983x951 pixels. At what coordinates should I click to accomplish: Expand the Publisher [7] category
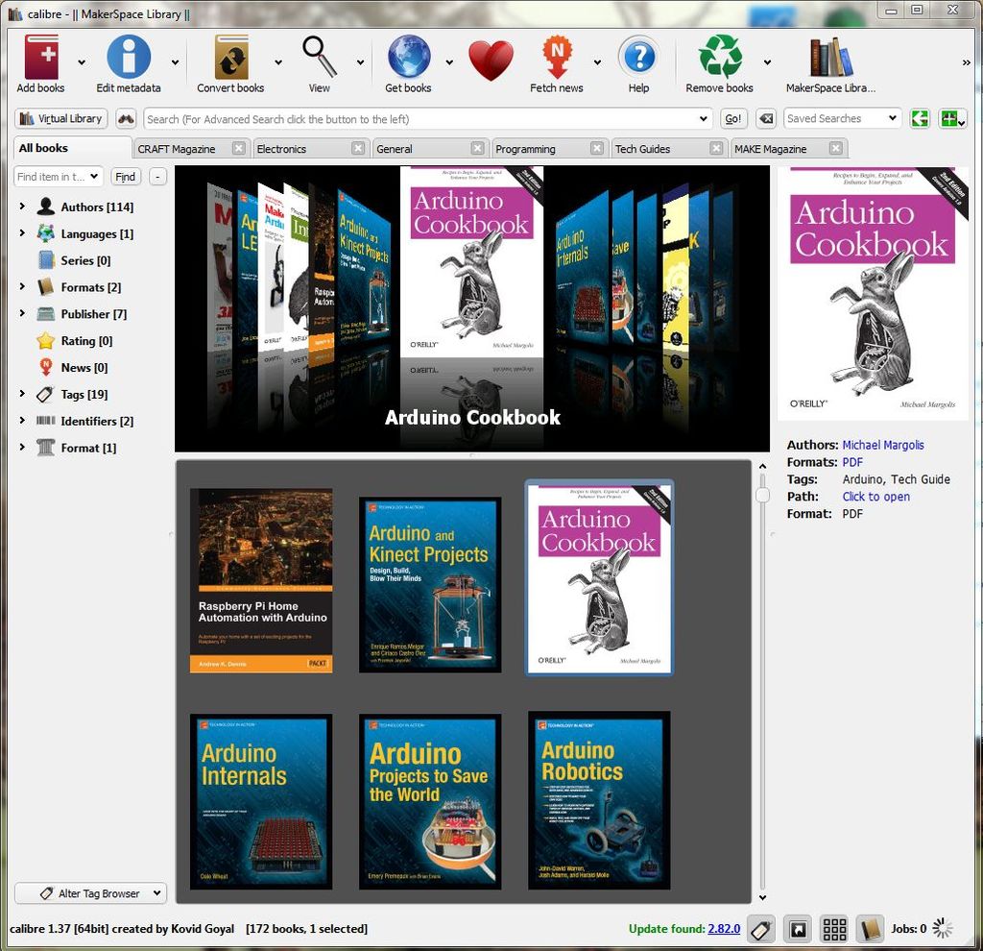[x=23, y=313]
